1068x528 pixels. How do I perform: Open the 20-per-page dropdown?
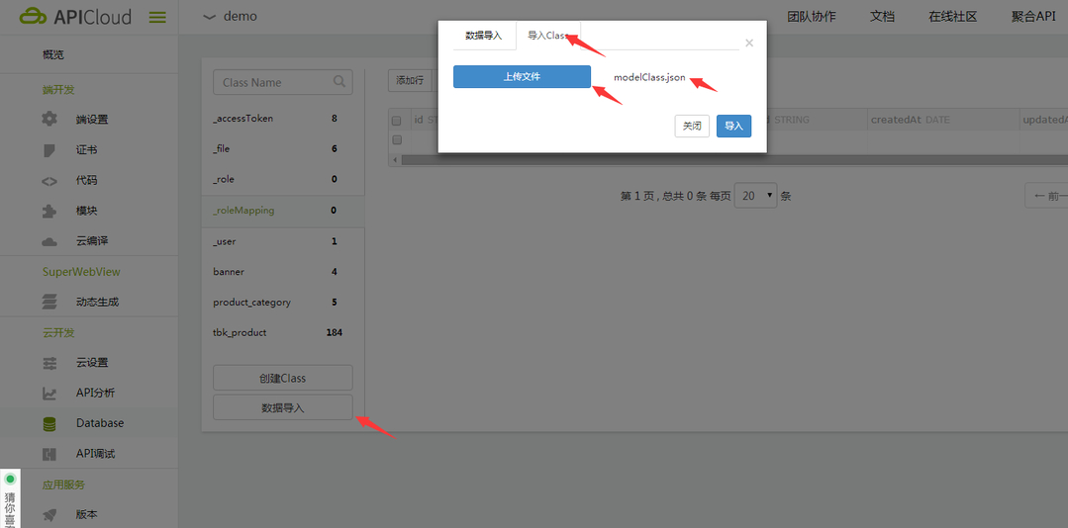pos(756,196)
